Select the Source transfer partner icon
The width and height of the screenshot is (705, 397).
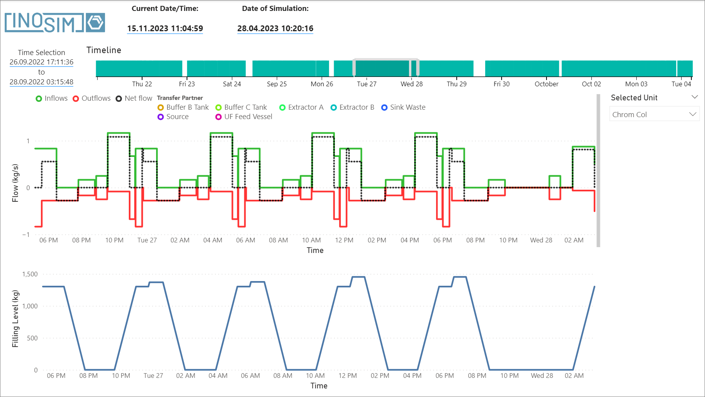160,116
